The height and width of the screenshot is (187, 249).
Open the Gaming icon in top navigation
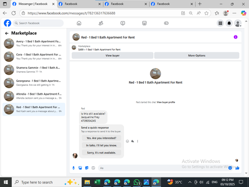[166, 23]
